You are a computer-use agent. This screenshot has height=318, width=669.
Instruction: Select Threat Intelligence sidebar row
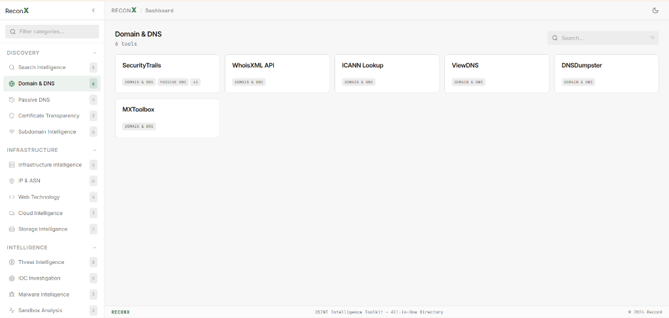point(52,262)
